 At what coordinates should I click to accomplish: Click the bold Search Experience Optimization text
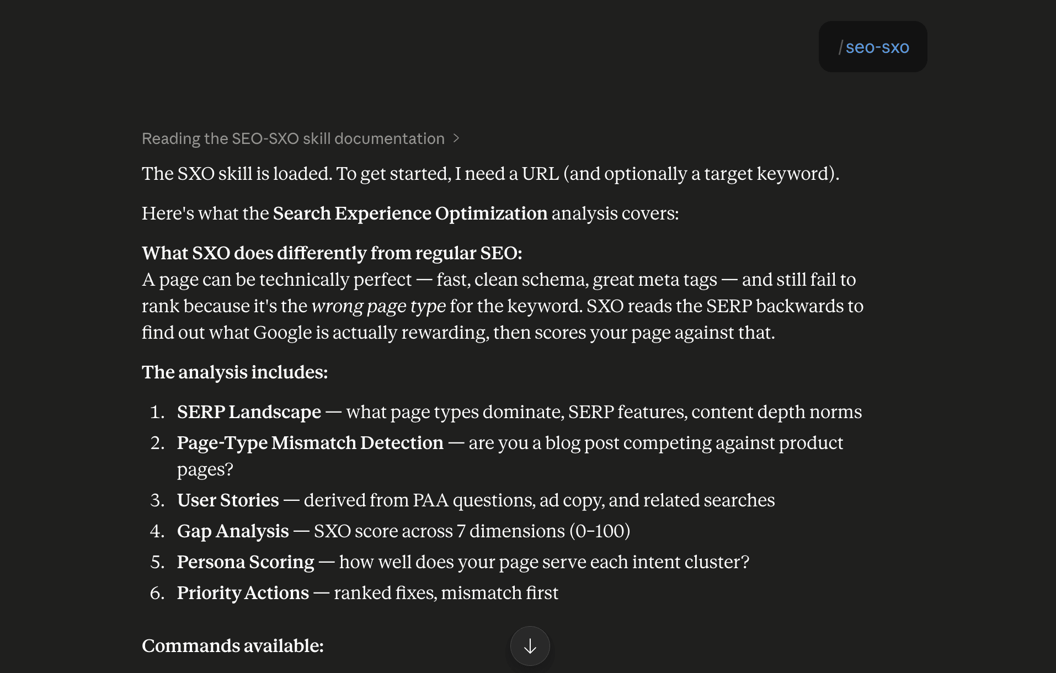click(410, 213)
